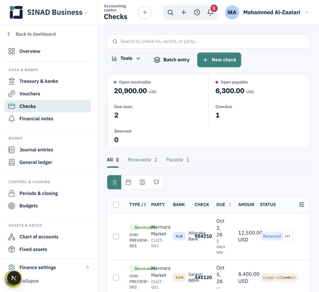
Task: Click the plus quick-create icon in the top bar
Action: pos(184,13)
